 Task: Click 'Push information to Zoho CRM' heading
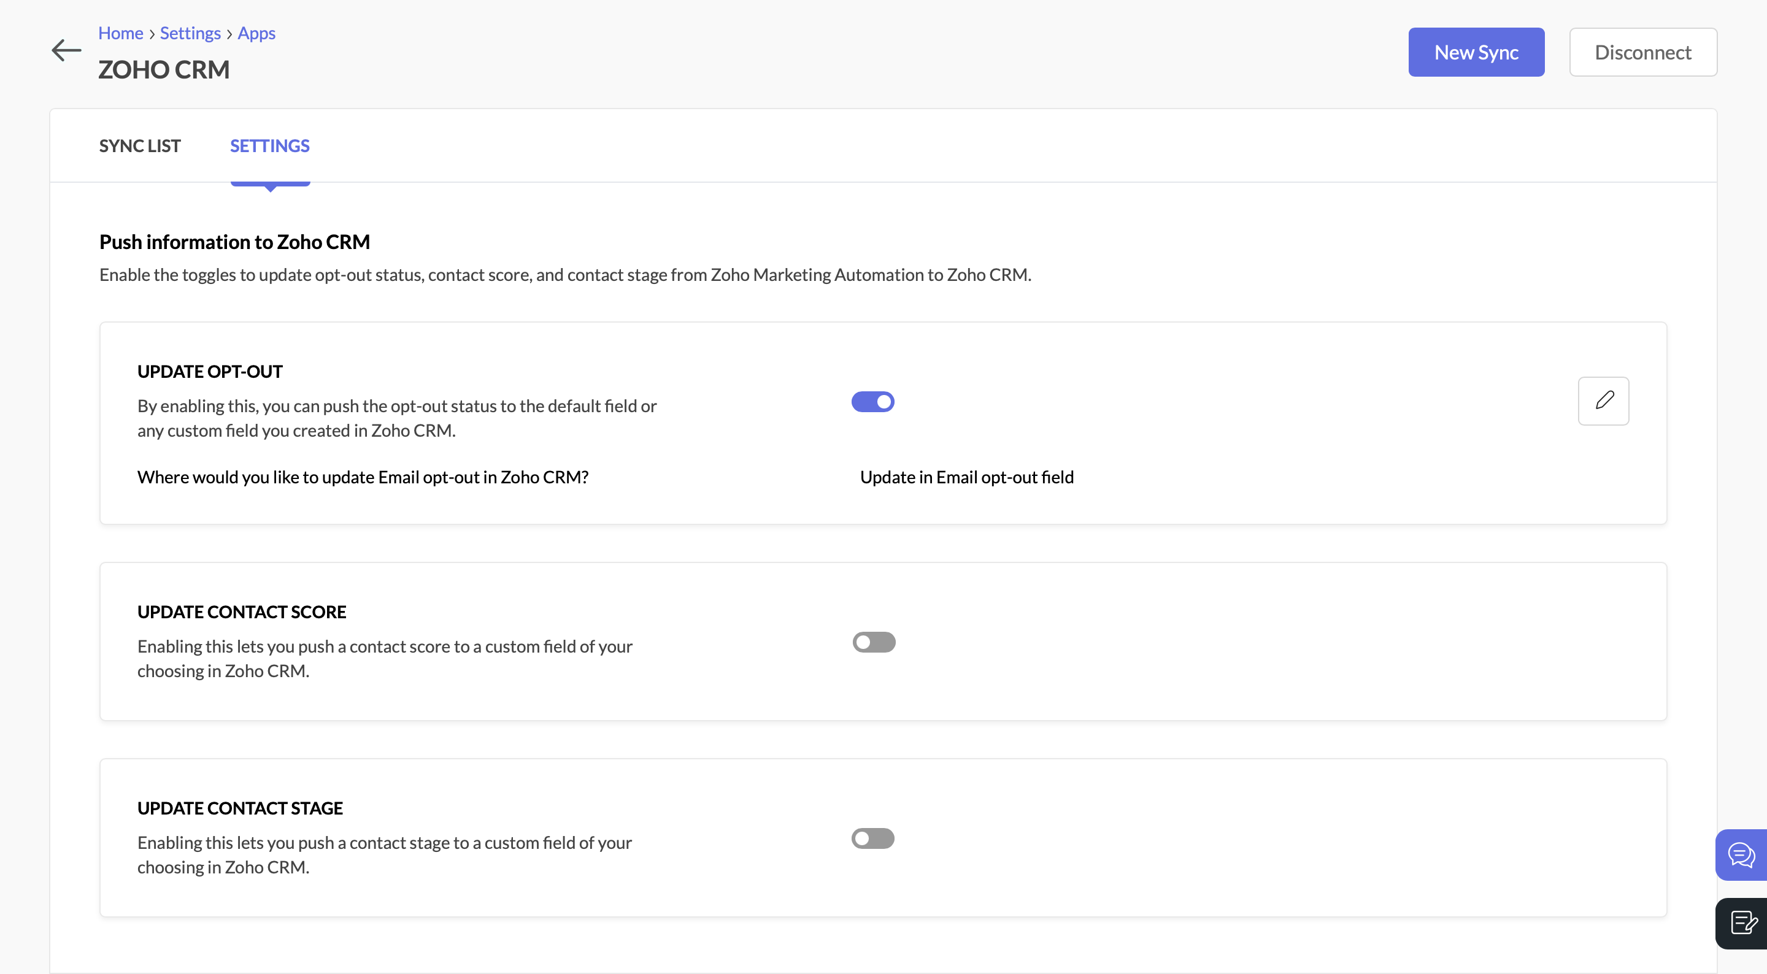[x=234, y=242]
